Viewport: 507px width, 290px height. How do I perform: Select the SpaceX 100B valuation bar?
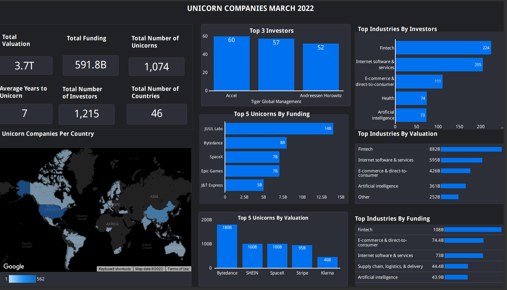(x=277, y=256)
